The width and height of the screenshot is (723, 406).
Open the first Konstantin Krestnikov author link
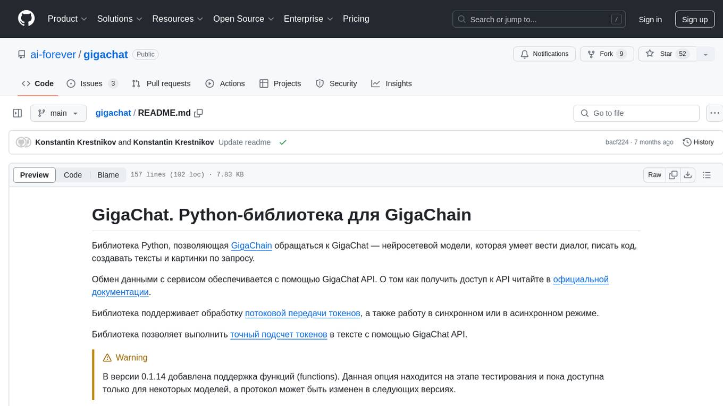pos(75,142)
